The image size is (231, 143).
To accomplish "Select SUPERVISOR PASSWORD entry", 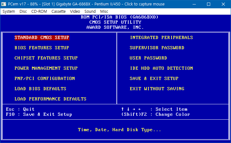I will coord(157,48).
